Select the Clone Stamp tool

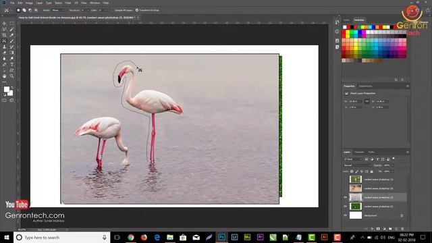tap(4, 47)
